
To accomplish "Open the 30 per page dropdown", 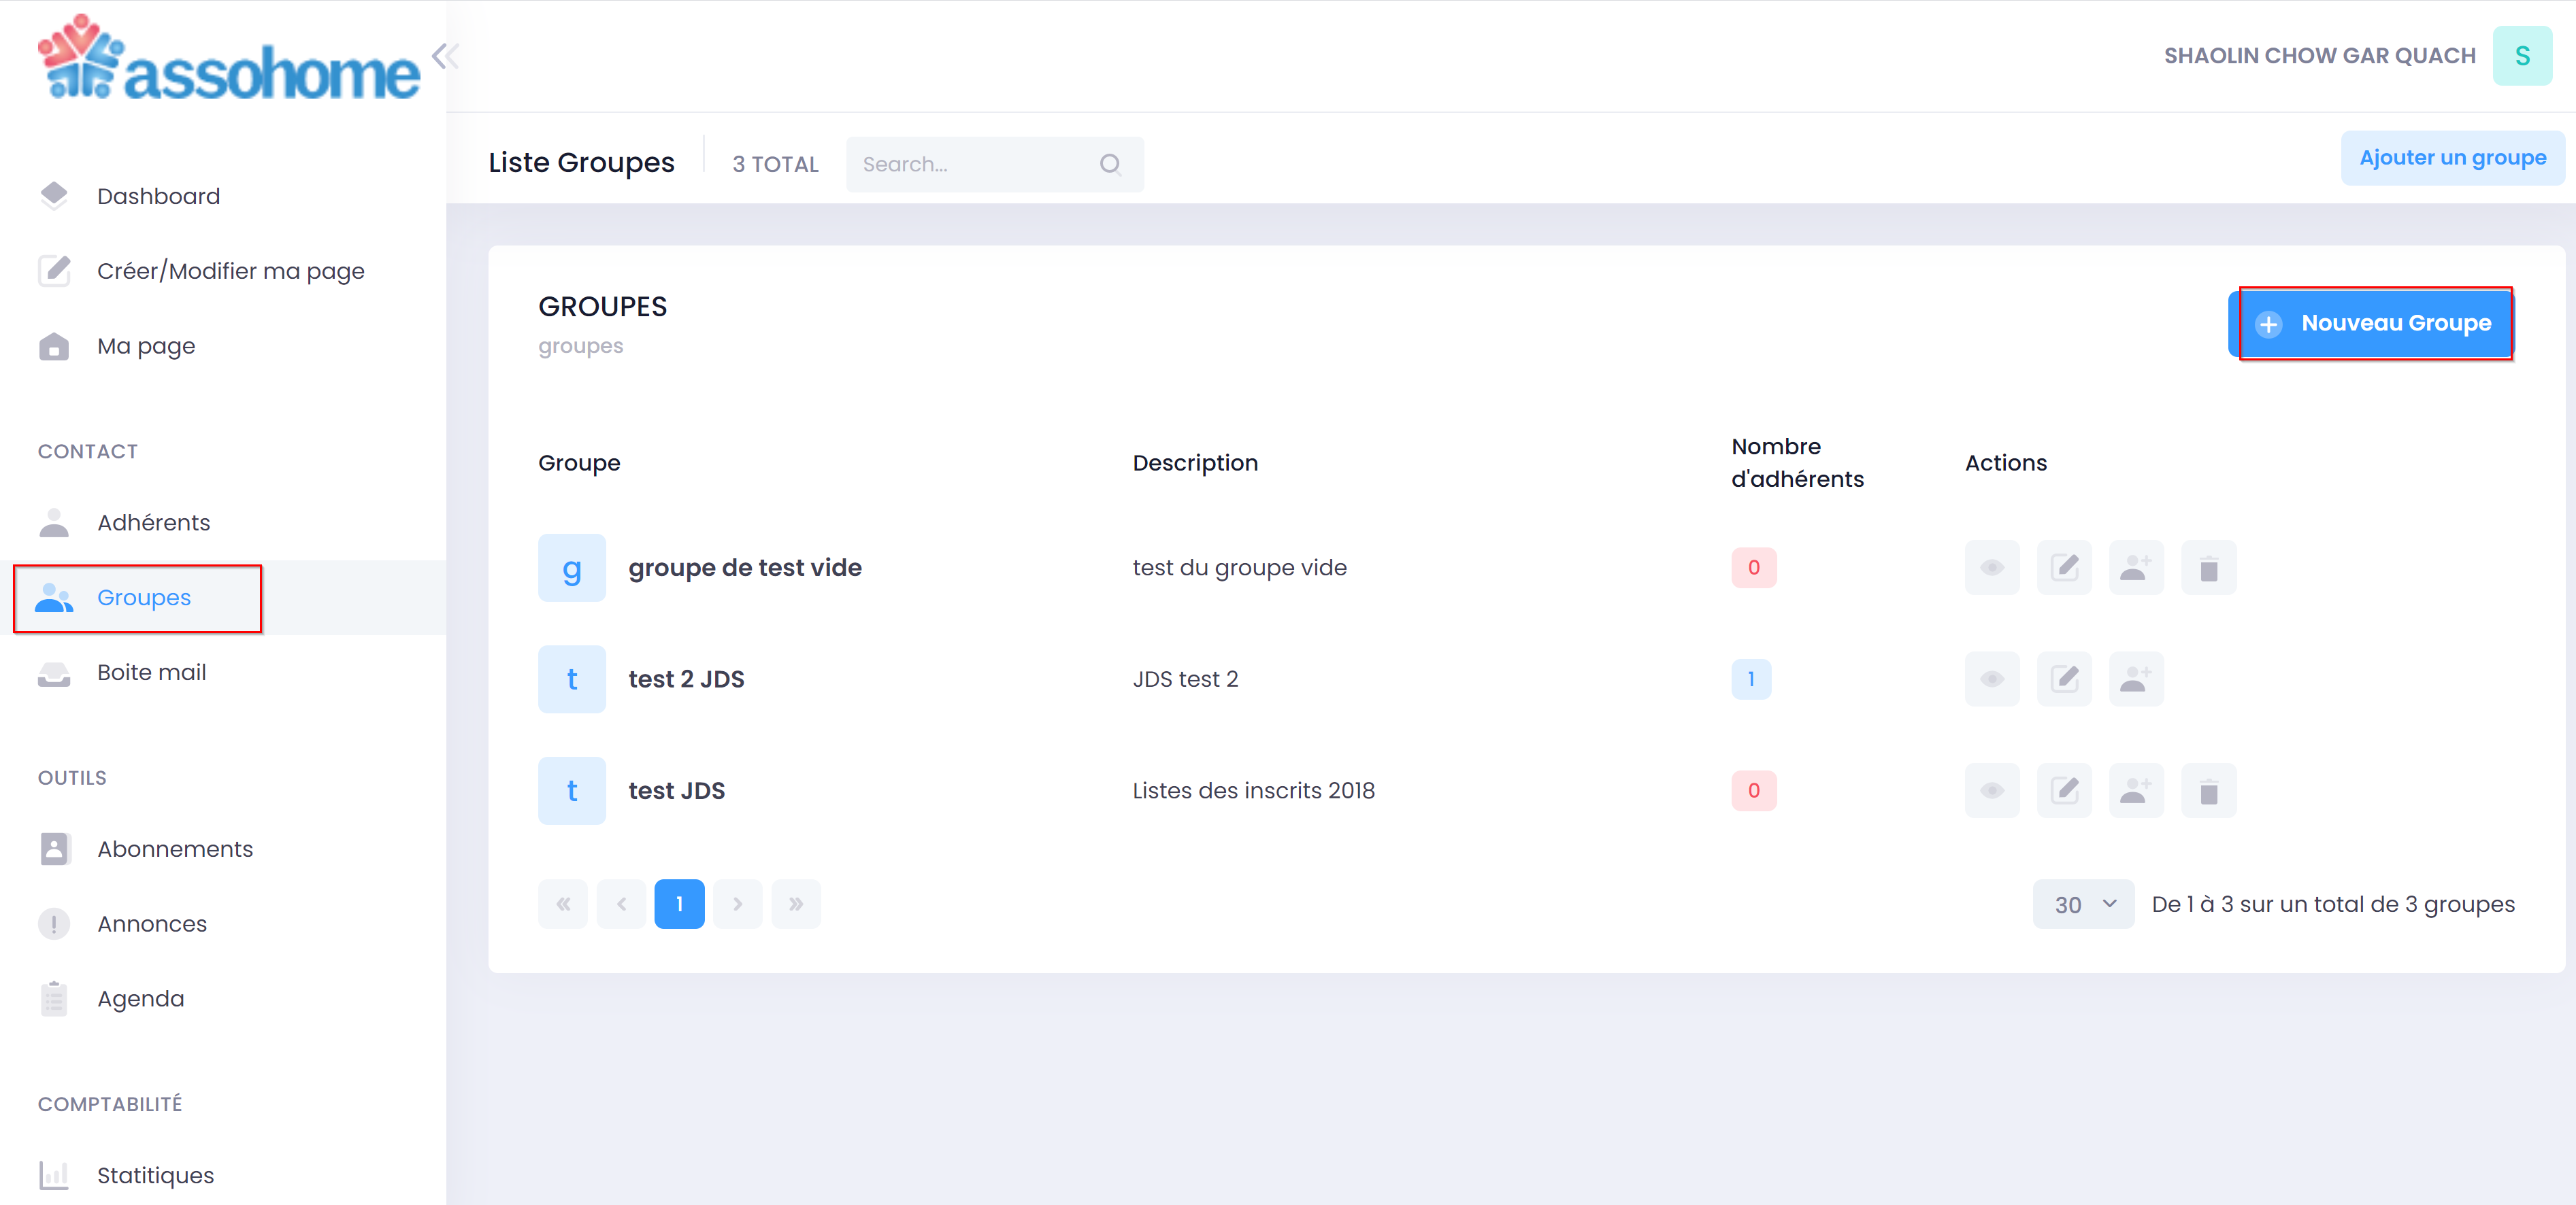I will [x=2083, y=904].
